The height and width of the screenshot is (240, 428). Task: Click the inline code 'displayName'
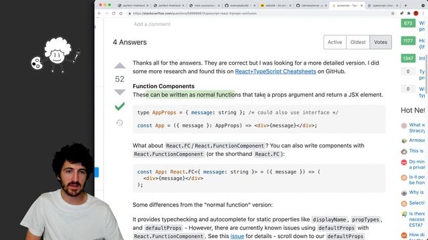pos(329,219)
